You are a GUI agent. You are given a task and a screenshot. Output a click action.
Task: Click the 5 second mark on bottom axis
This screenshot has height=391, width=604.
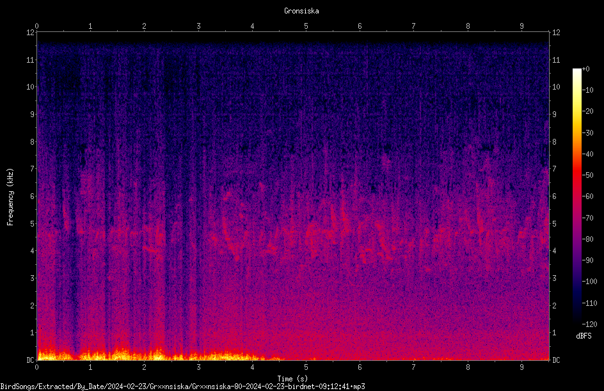[x=306, y=367]
